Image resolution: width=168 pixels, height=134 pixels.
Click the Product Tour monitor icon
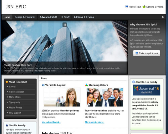click(127, 7)
